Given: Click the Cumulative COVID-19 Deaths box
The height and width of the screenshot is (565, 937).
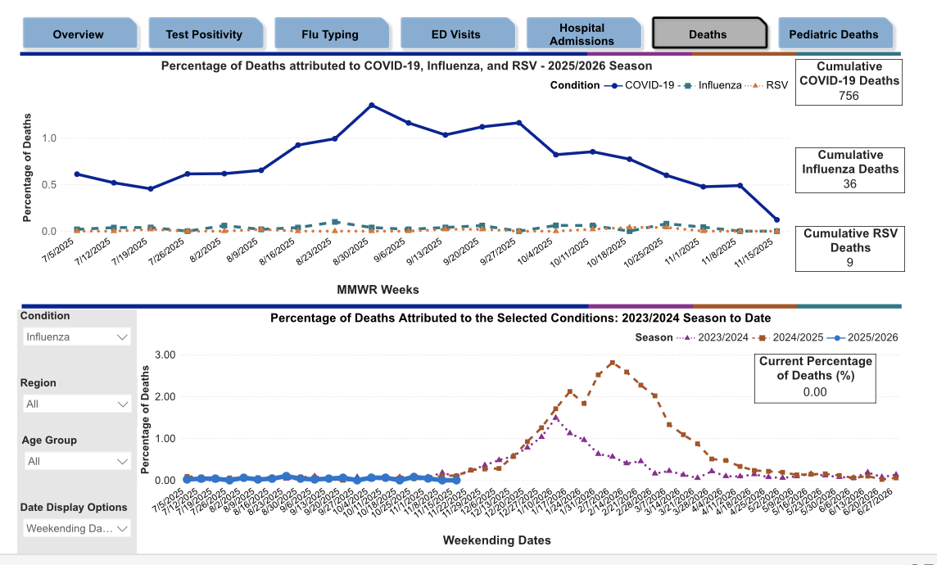Looking at the screenshot, I should point(849,81).
